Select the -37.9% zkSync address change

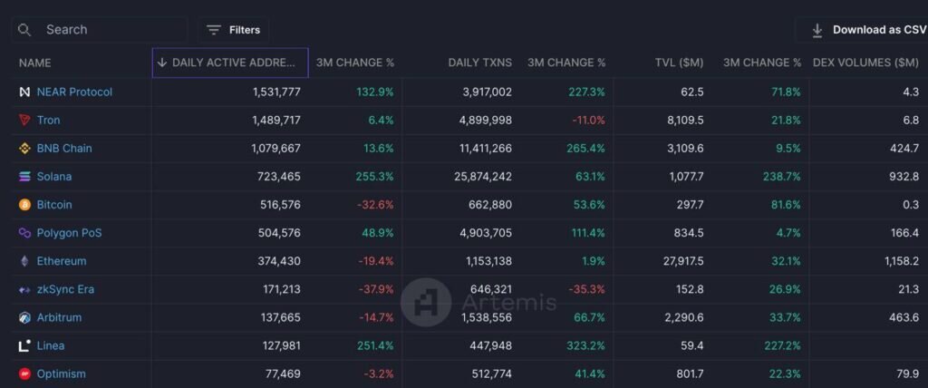click(376, 290)
